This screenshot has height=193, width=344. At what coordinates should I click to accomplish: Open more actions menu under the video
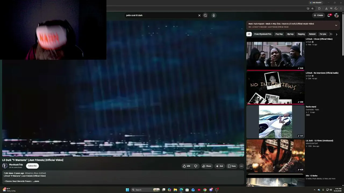pyautogui.click(x=241, y=166)
